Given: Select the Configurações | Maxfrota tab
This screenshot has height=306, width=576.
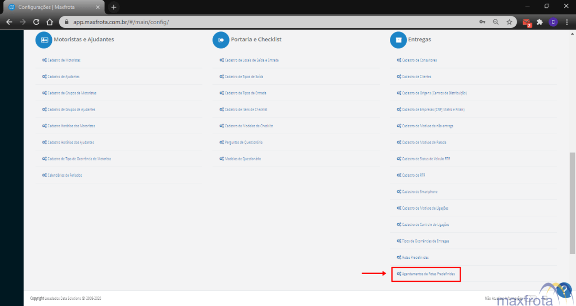Looking at the screenshot, I should pos(52,7).
